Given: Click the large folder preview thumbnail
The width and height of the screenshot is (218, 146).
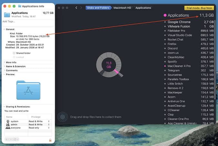Looking at the screenshot, I should coord(28,90).
